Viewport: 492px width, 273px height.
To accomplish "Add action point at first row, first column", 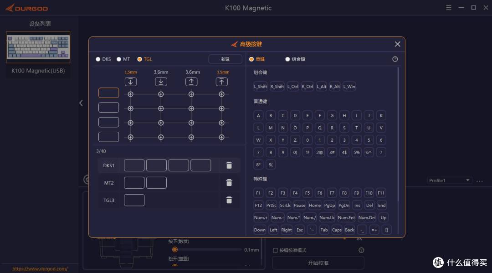I will tap(131, 94).
